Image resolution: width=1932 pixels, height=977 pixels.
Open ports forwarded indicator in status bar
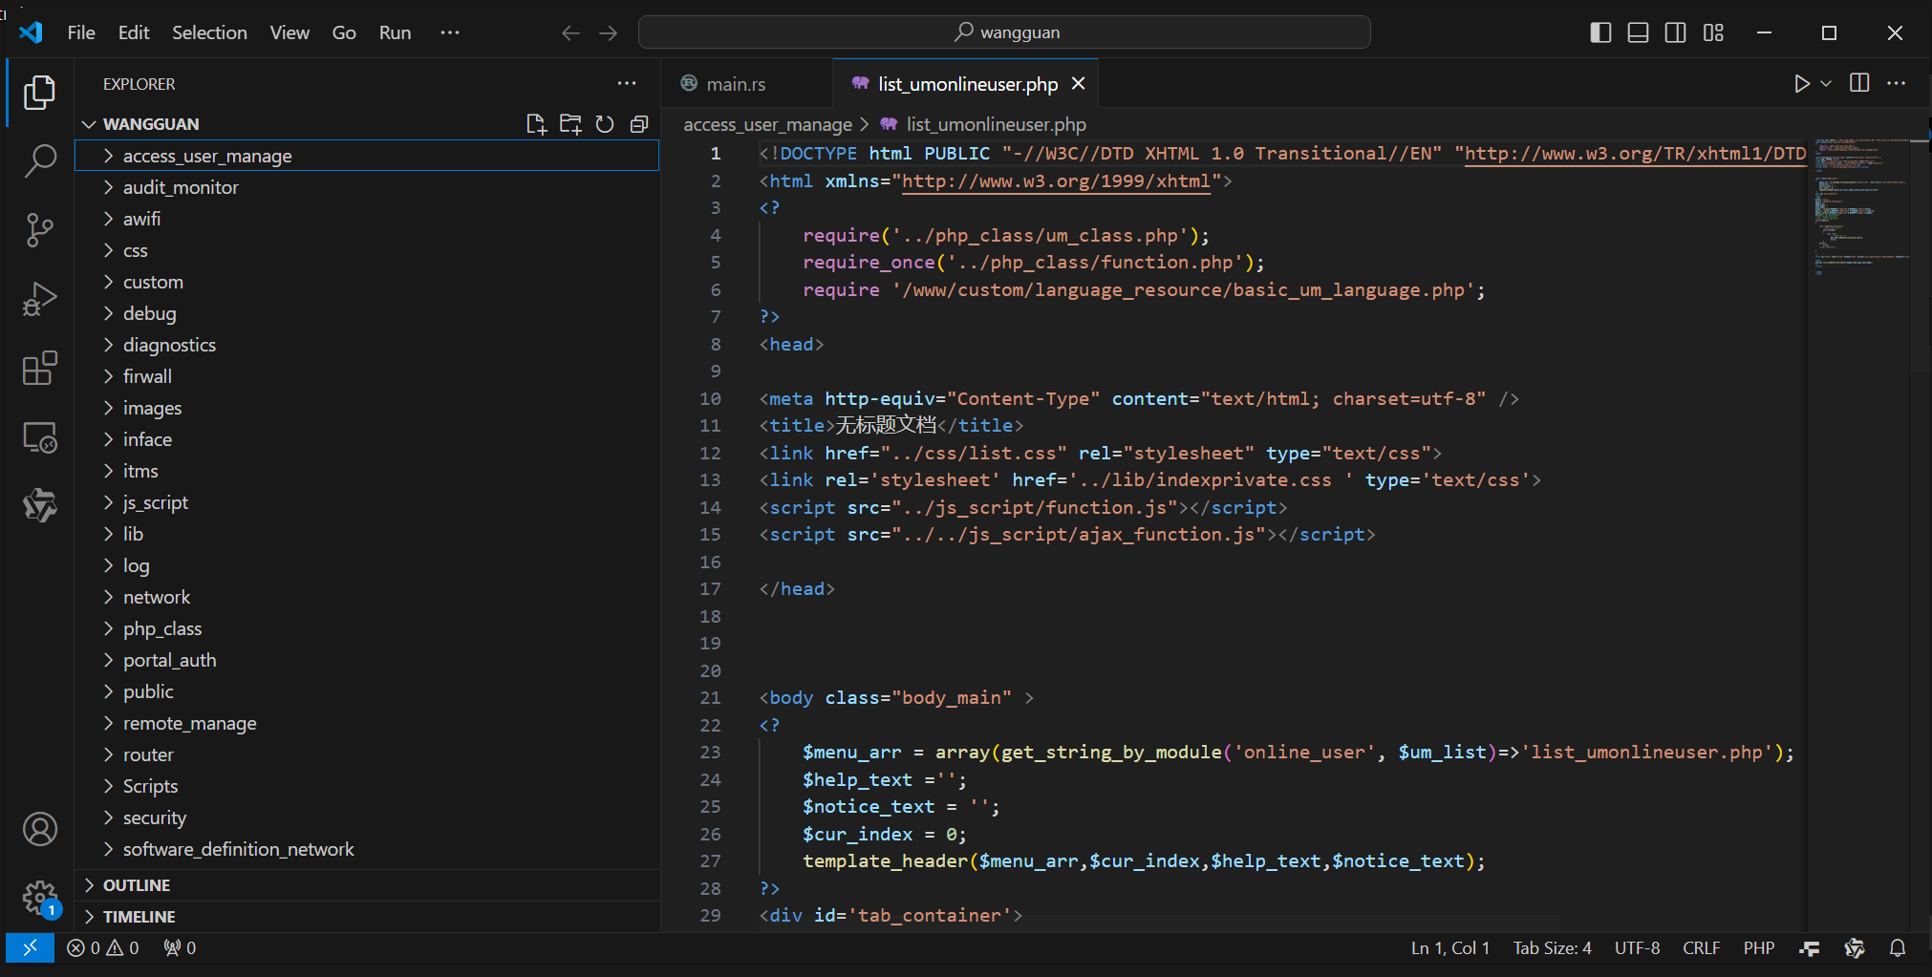click(x=180, y=947)
